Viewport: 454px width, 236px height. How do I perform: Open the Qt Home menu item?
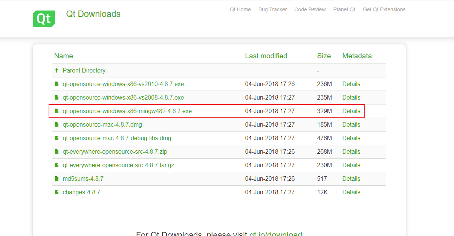(240, 9)
